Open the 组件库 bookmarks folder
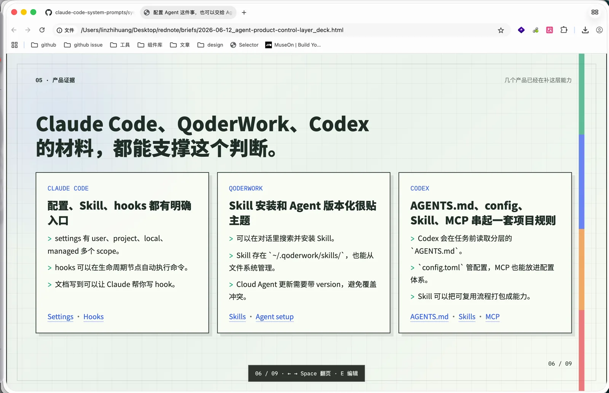The image size is (609, 393). (x=150, y=45)
